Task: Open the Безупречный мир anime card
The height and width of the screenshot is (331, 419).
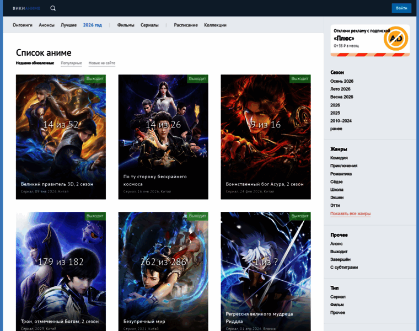Action: (163, 265)
